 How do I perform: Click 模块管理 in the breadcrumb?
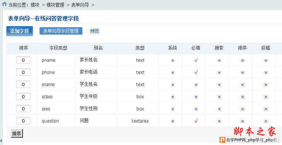55,5
